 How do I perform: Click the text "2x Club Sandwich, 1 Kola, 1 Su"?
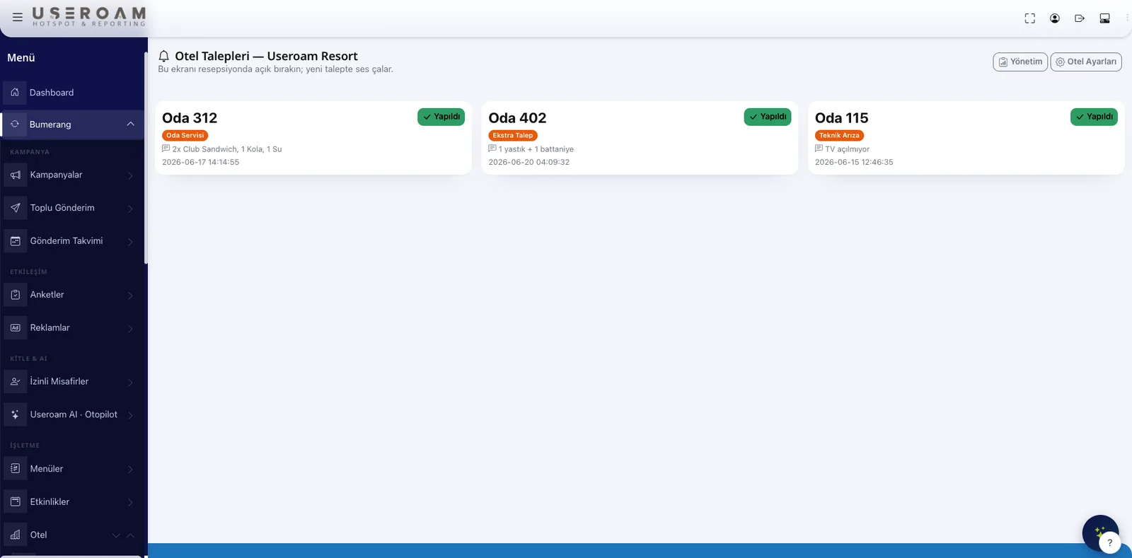point(227,149)
